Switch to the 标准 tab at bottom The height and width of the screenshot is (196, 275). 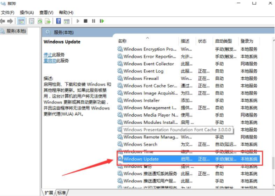(x=61, y=192)
